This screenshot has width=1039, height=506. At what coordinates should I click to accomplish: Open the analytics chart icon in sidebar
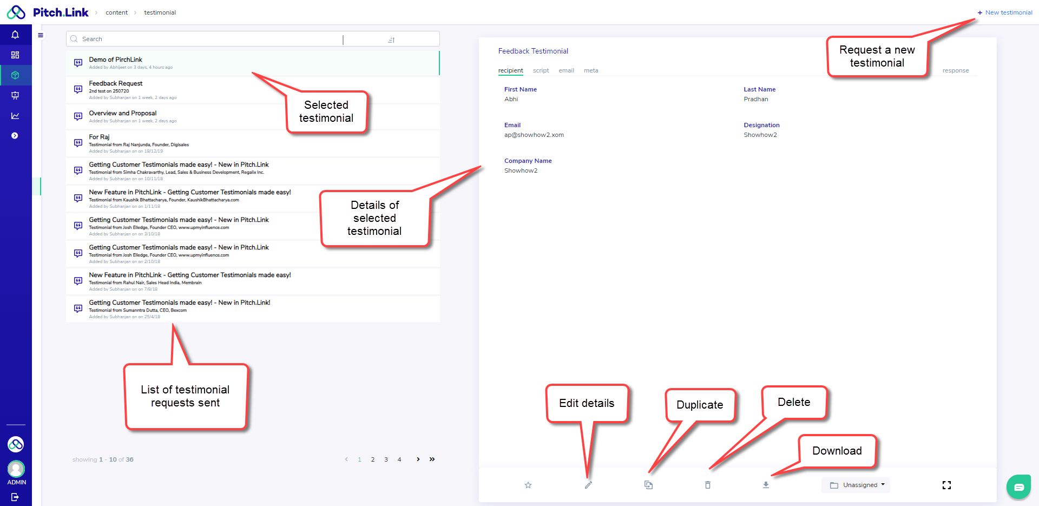[15, 116]
